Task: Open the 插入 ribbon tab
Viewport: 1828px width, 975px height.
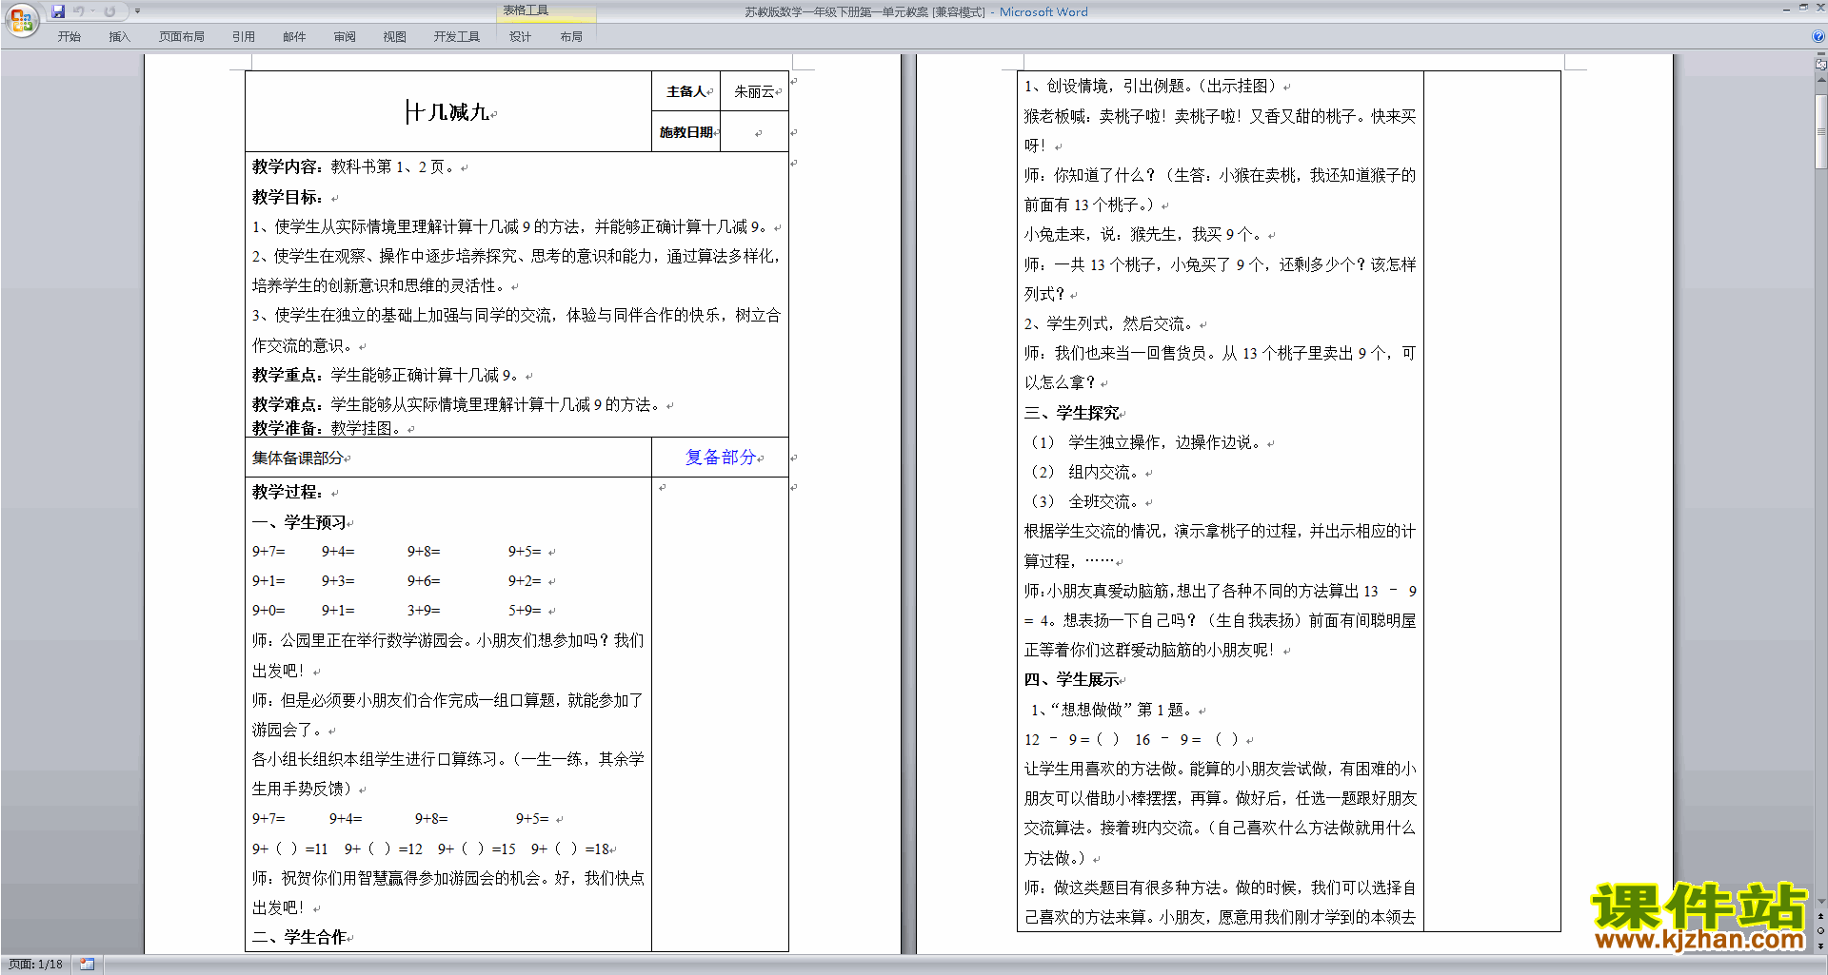Action: (x=119, y=36)
